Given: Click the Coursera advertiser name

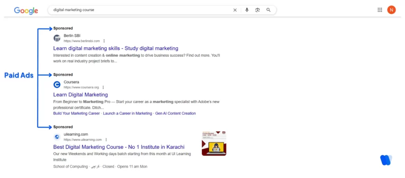Looking at the screenshot, I should click(x=72, y=82).
